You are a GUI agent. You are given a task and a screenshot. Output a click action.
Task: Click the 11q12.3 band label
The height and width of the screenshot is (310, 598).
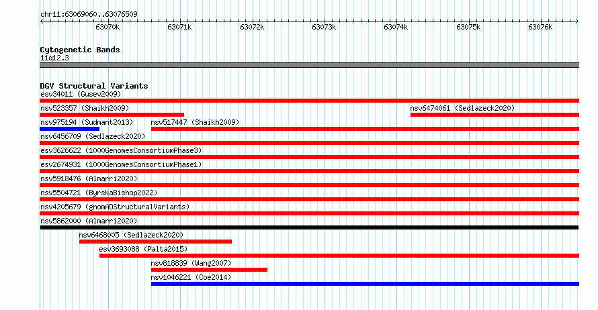tap(54, 58)
